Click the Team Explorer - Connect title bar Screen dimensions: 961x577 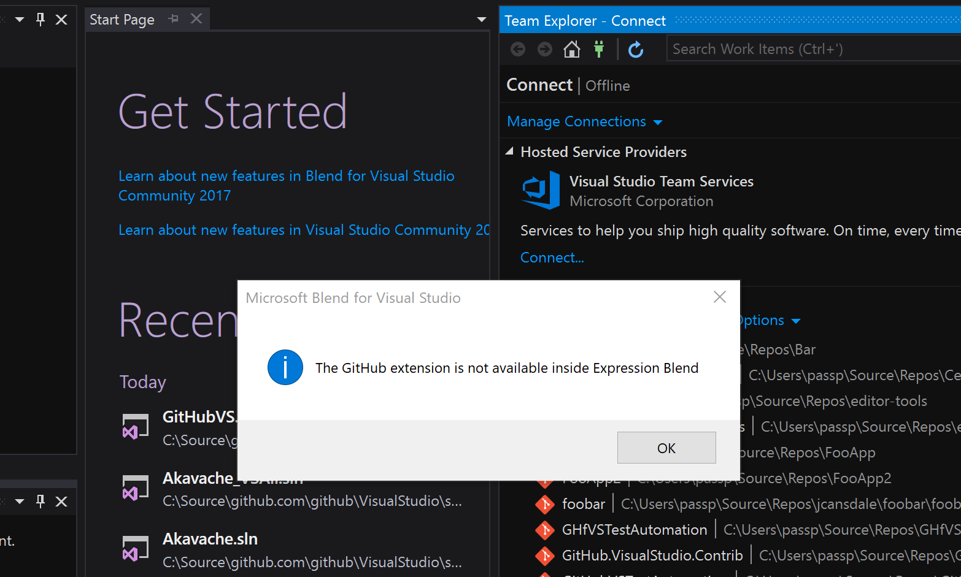(730, 20)
